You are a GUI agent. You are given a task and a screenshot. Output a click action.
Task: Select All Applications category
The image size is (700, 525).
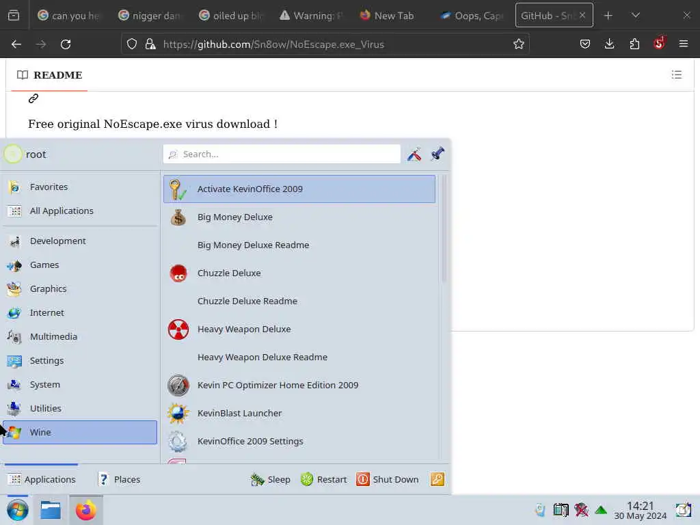pos(80,211)
